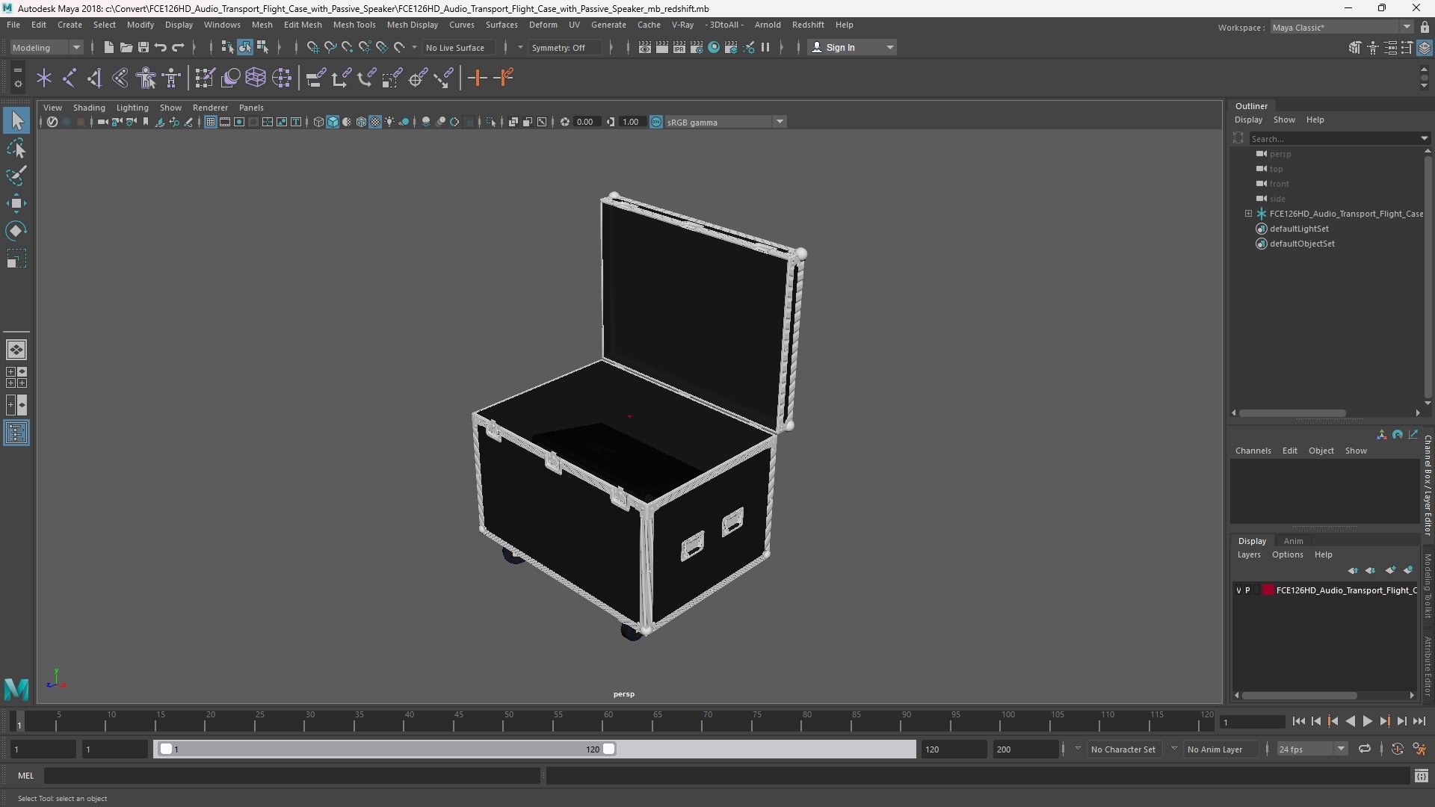Activate the Rotate tool in toolbox
Screen dimensions: 1435x807
tap(16, 231)
